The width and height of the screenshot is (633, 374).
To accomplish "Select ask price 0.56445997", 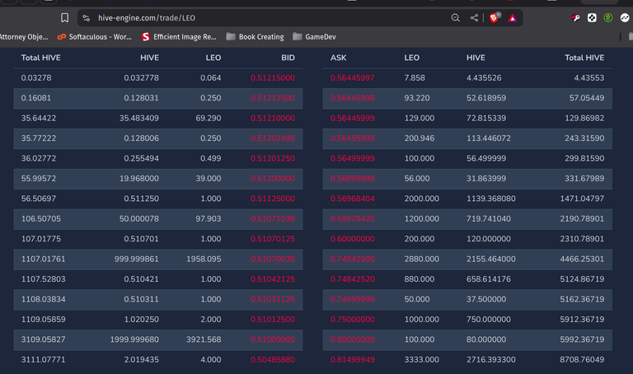I will (353, 78).
